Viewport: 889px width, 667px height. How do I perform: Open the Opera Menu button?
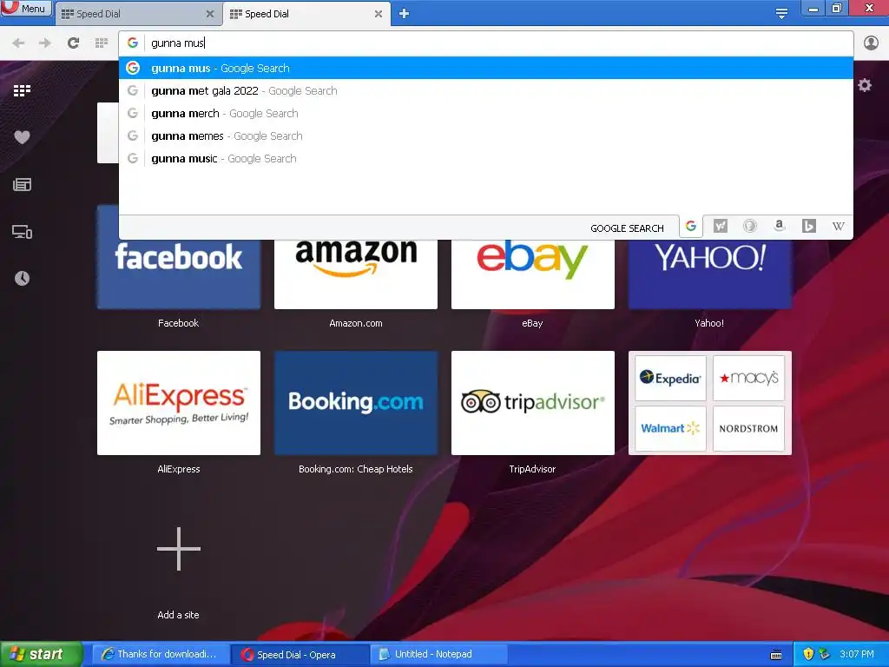pyautogui.click(x=26, y=8)
